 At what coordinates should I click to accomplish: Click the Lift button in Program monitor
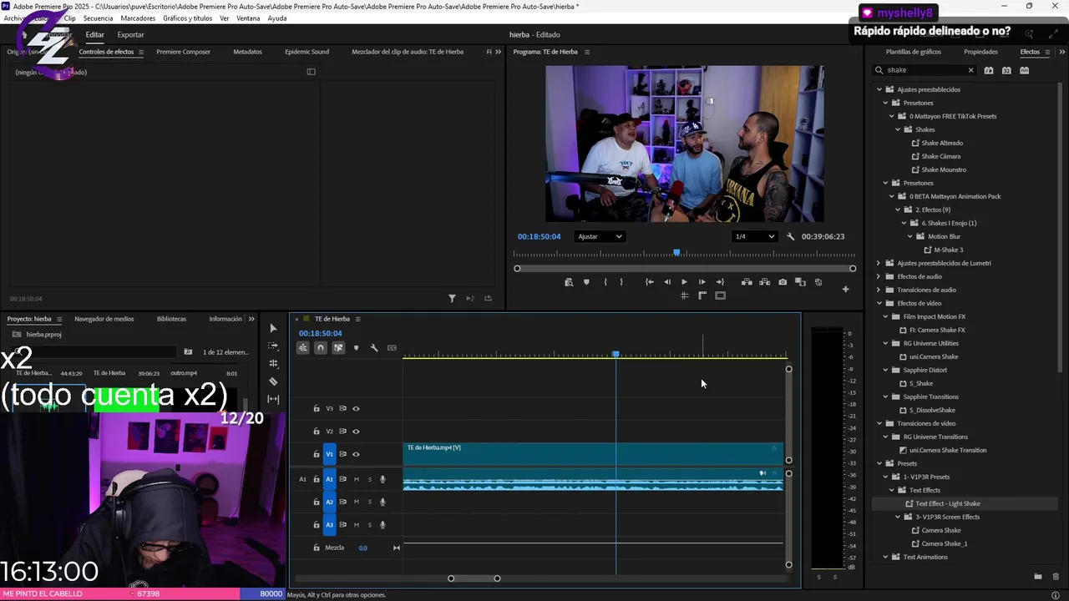[747, 282]
